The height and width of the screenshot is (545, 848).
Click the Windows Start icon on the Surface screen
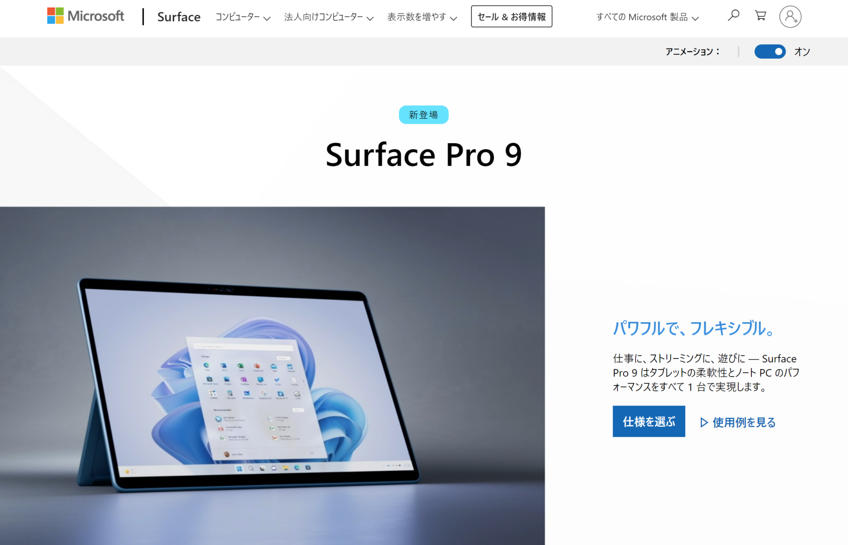[239, 469]
